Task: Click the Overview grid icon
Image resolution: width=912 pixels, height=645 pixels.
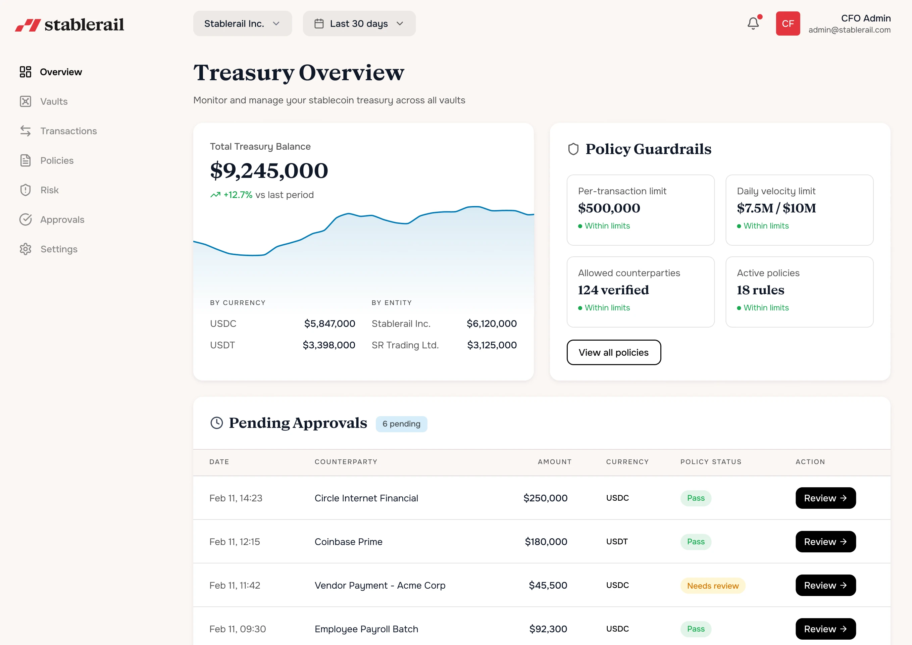Action: tap(26, 72)
